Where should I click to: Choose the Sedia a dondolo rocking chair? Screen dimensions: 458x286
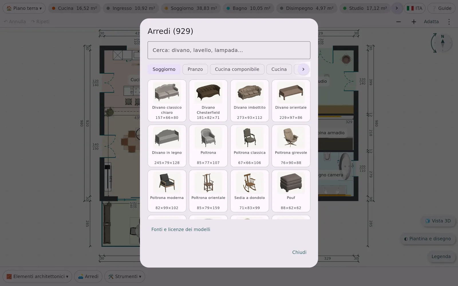coord(250,191)
